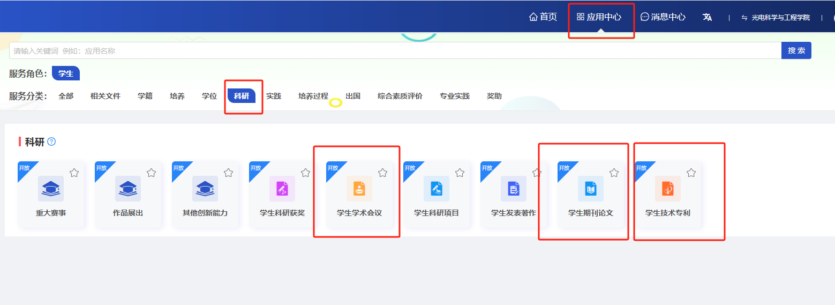835x305 pixels.
Task: Click the 搜索 button
Action: pyautogui.click(x=796, y=50)
